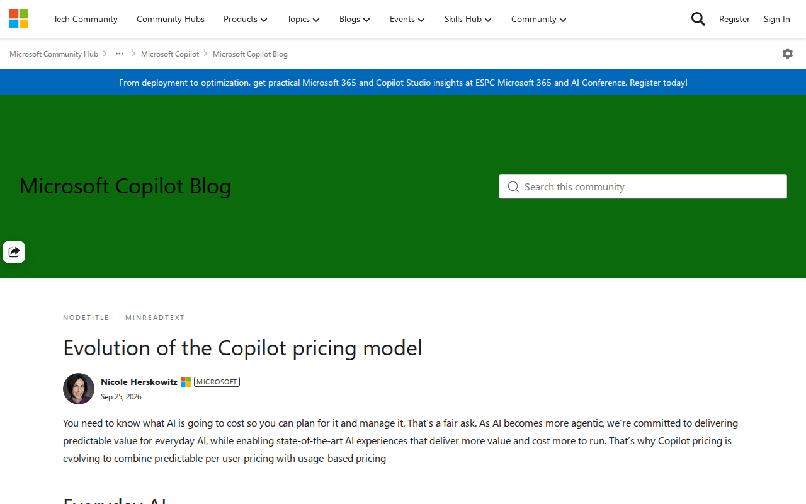Click the NODETITLE label
The height and width of the screenshot is (504, 806).
(86, 318)
